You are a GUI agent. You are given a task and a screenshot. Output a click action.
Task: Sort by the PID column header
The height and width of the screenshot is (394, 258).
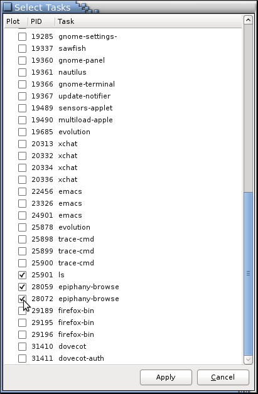point(41,21)
